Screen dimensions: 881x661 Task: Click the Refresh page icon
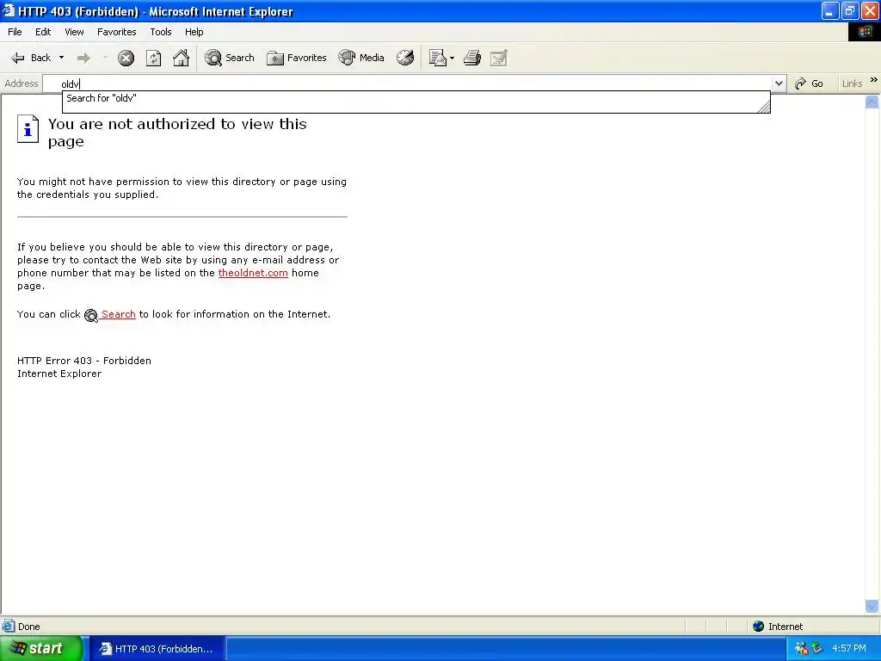click(153, 58)
